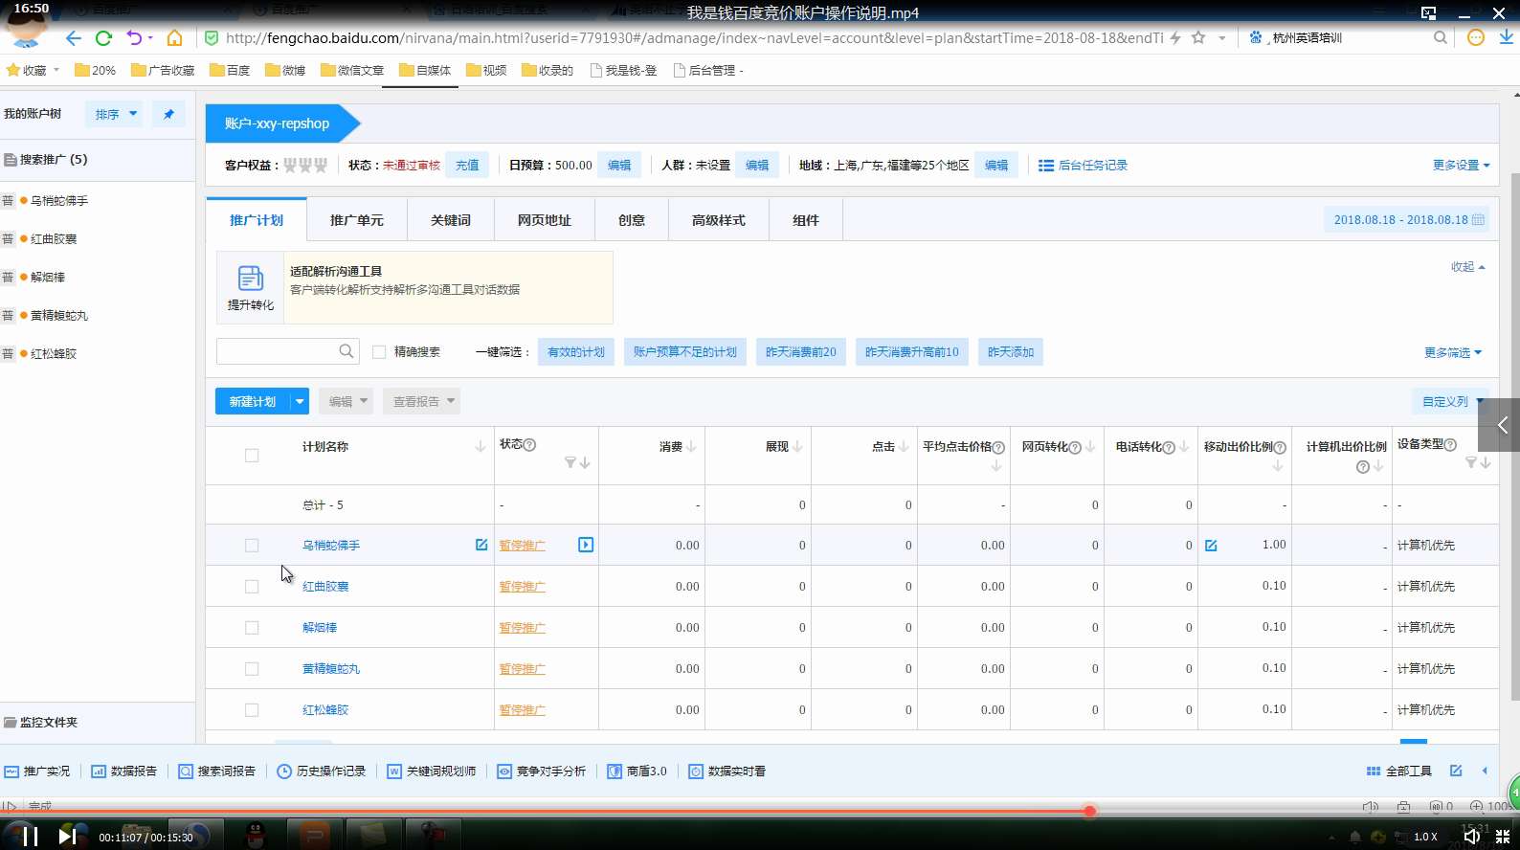Check the 黄精蝮蛇丸 plan row

[x=252, y=669]
